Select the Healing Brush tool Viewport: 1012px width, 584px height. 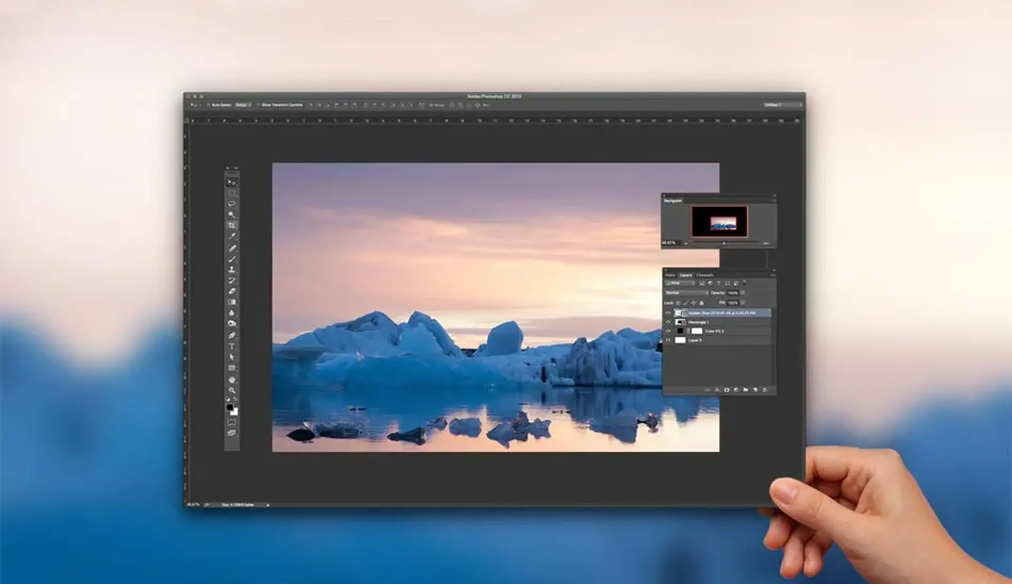tap(232, 248)
